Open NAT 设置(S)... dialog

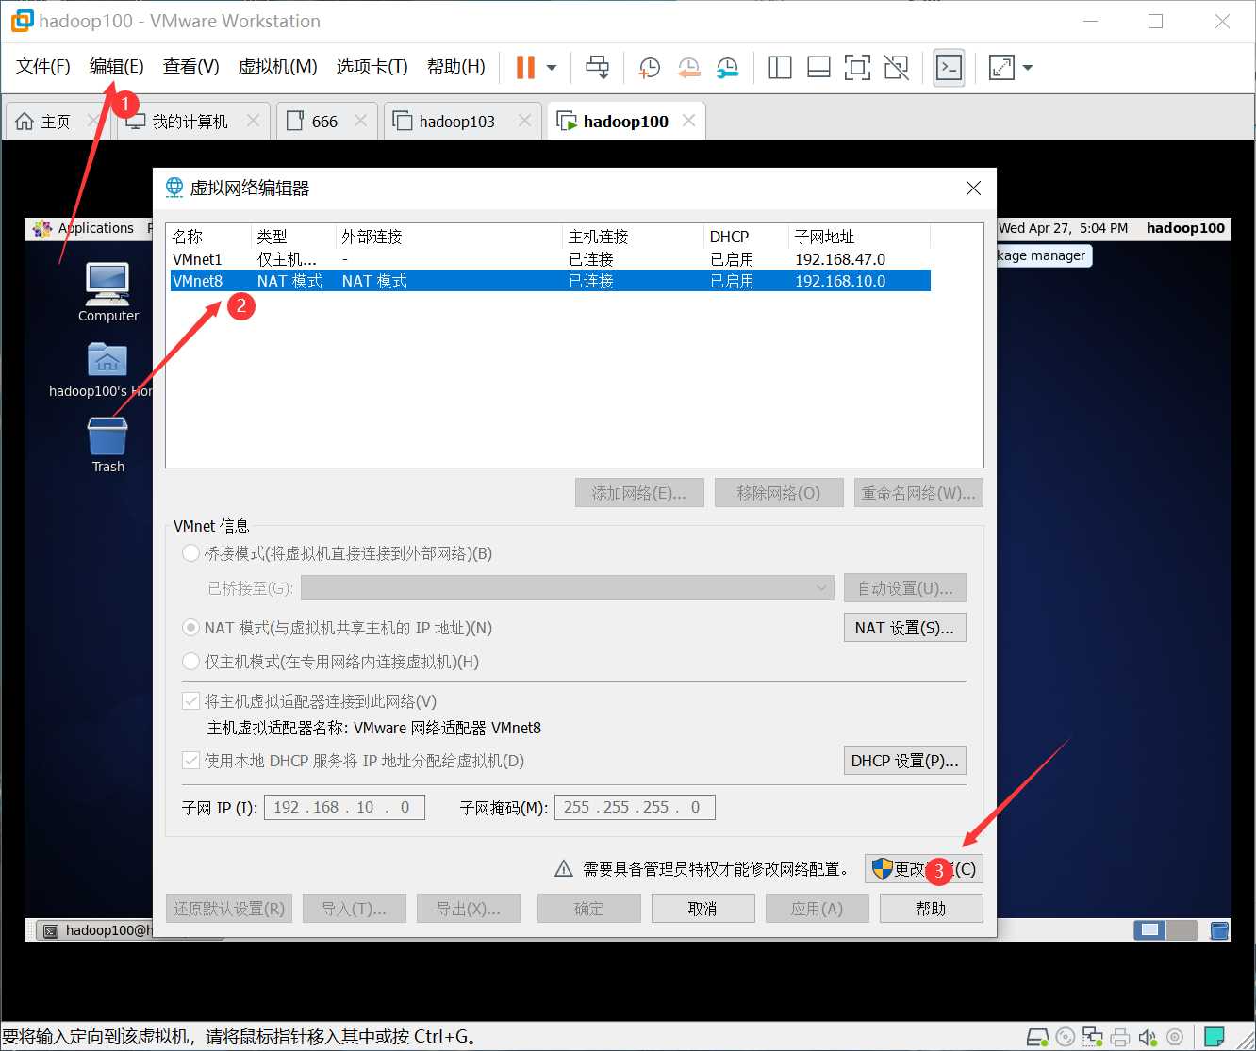[x=905, y=628]
